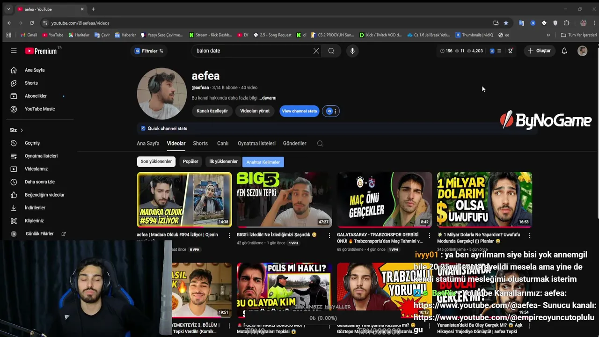
Task: Switch to Gönderiler channel tab
Action: click(x=294, y=144)
